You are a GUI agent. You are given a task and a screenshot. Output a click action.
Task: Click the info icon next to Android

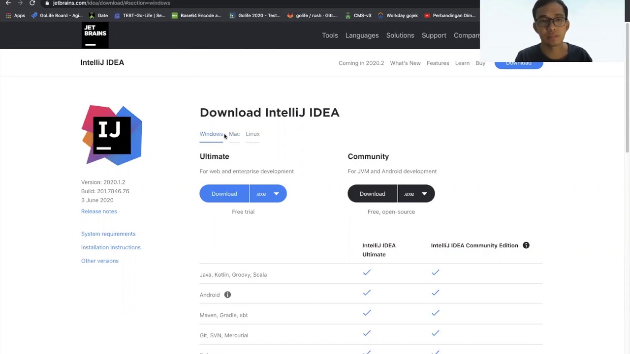[227, 295]
